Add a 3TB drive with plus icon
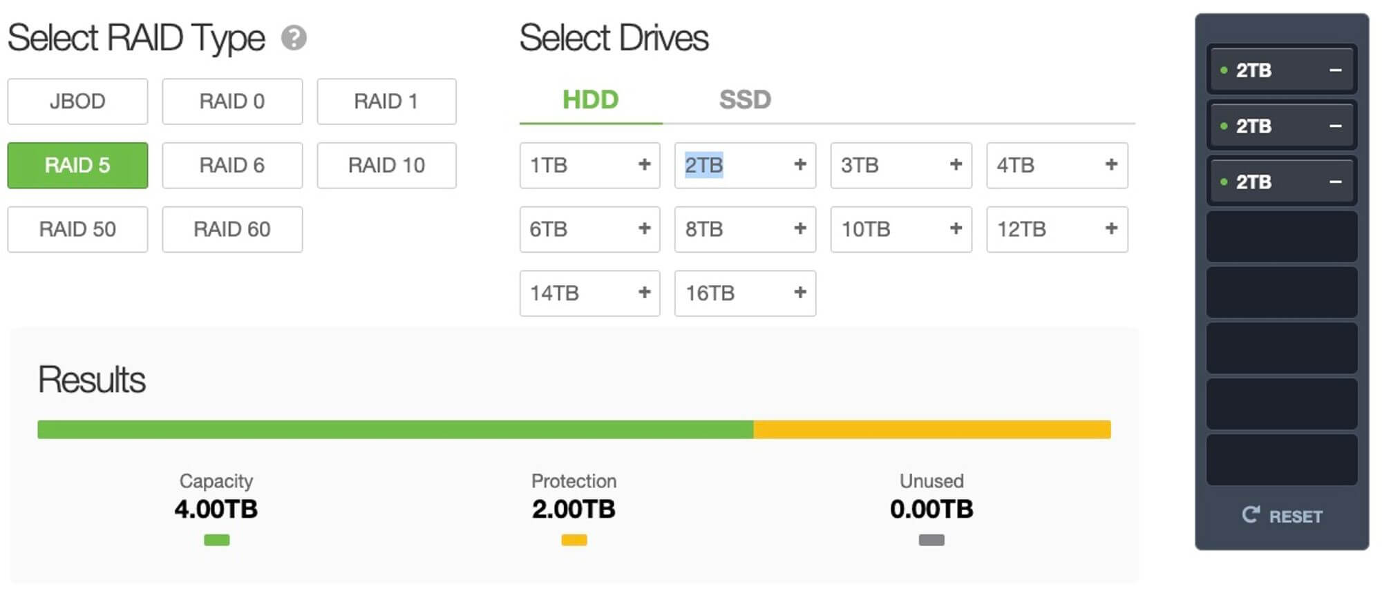 click(x=956, y=164)
